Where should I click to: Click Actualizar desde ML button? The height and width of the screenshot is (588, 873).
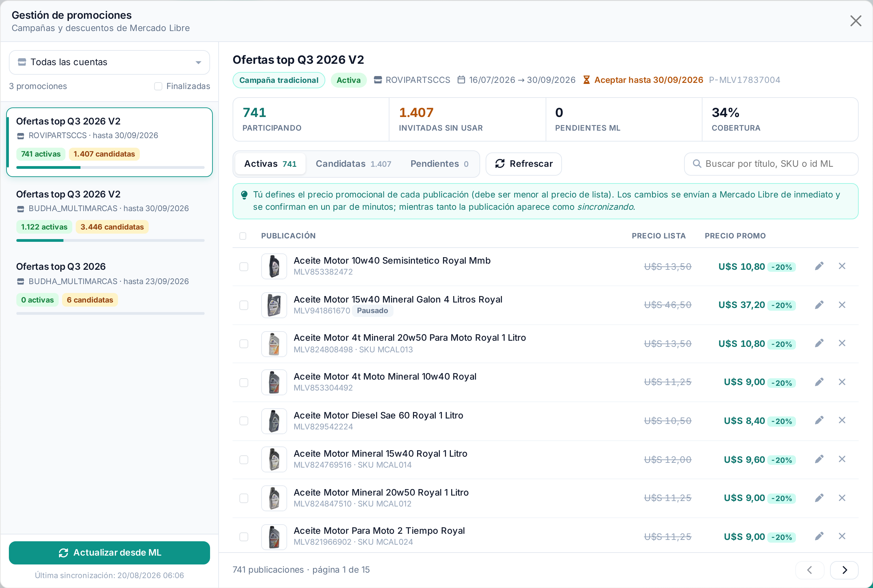click(x=109, y=553)
